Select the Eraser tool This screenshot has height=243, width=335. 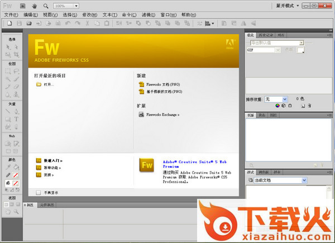(x=16, y=87)
